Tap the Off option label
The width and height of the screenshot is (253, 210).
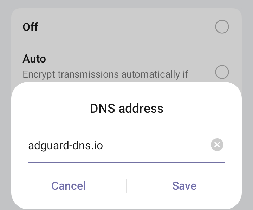pyautogui.click(x=30, y=27)
